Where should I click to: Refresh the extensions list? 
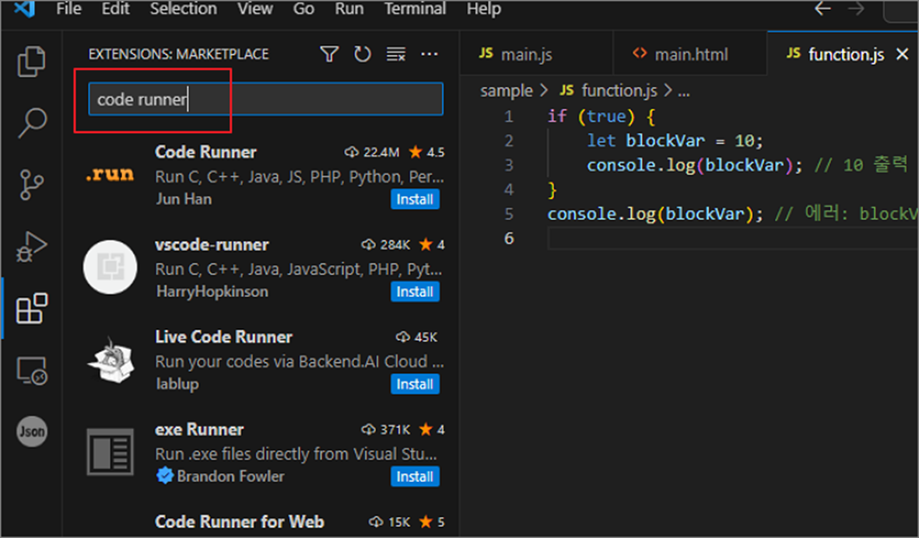point(362,54)
